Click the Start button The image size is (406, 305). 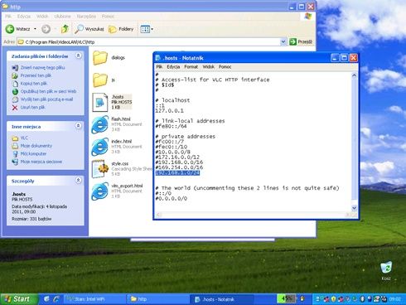click(x=19, y=299)
